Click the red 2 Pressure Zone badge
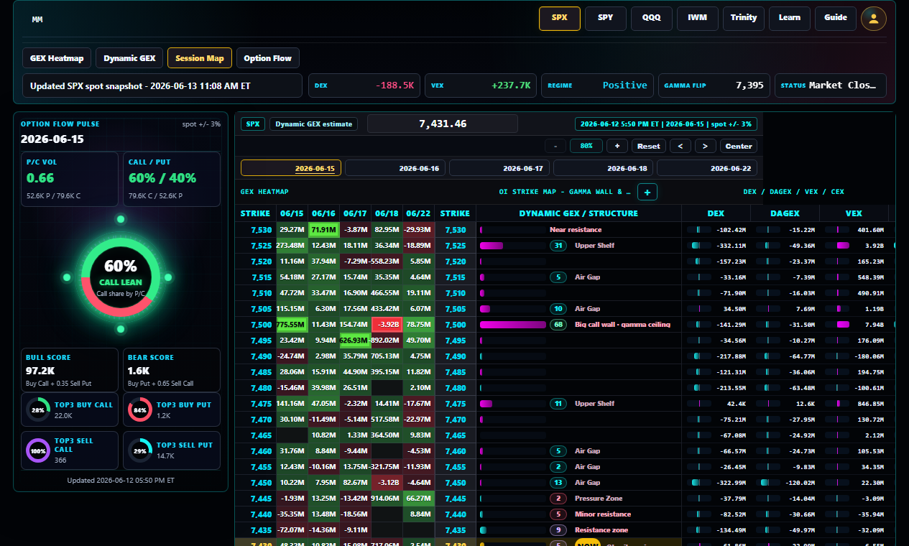Image resolution: width=909 pixels, height=546 pixels. pos(558,499)
